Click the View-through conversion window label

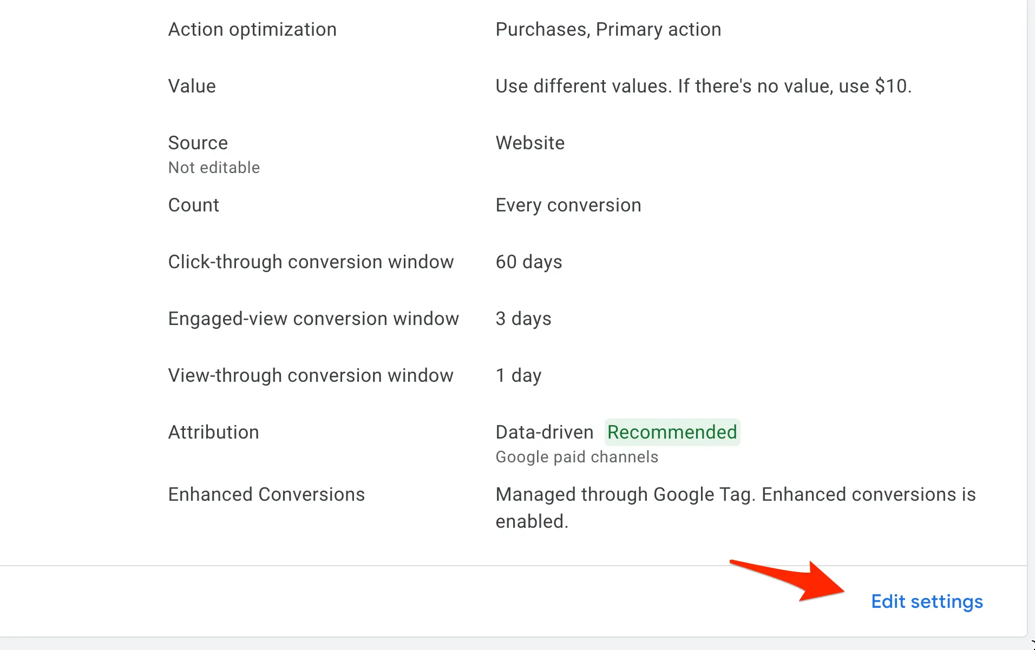coord(311,375)
